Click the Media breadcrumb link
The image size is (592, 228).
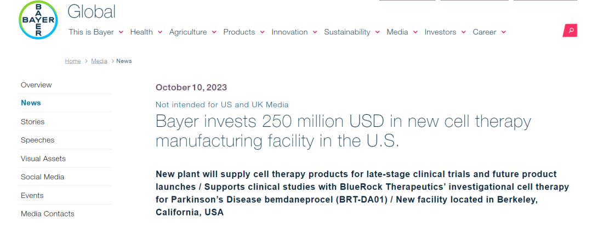point(99,61)
